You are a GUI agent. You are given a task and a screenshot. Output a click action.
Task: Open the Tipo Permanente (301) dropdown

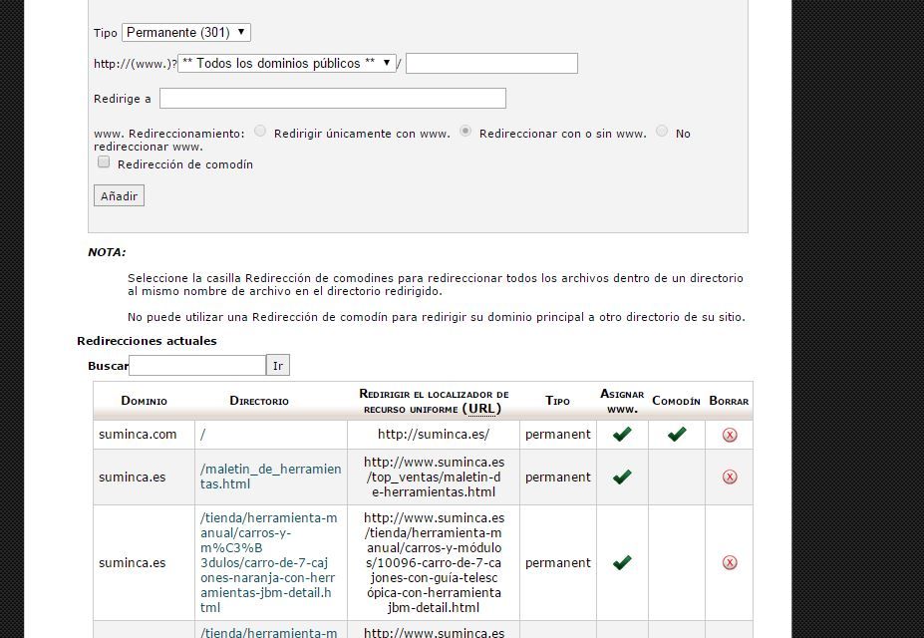pos(186,33)
